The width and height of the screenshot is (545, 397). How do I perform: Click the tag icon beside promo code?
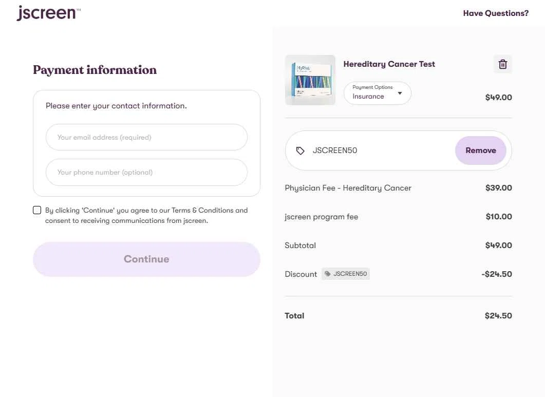(x=300, y=150)
